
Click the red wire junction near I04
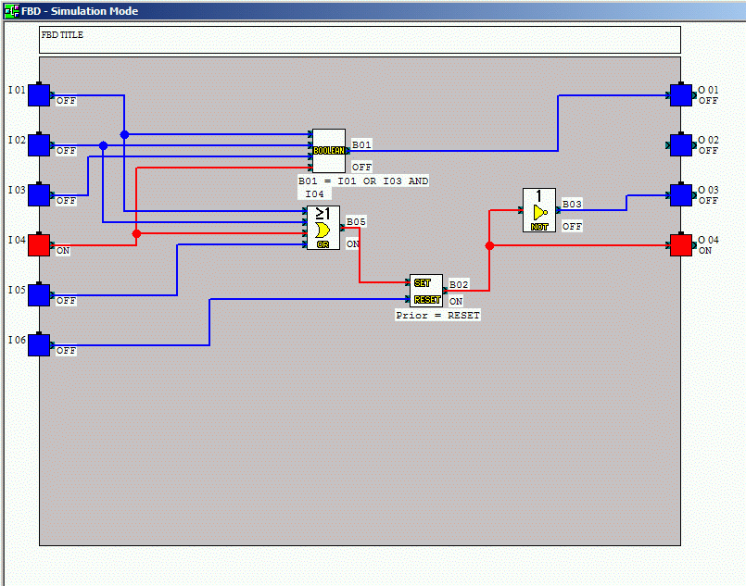pos(136,233)
